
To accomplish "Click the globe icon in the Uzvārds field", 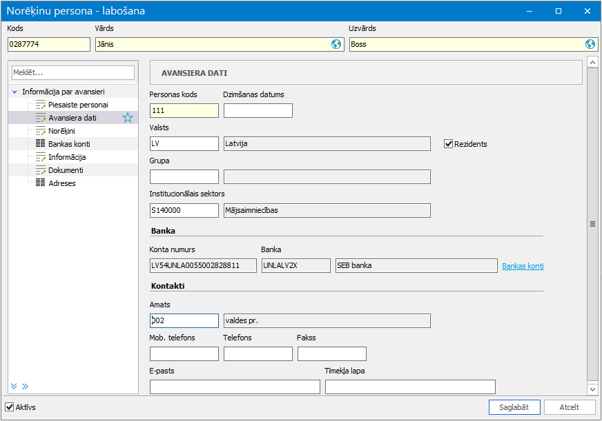I will point(590,44).
